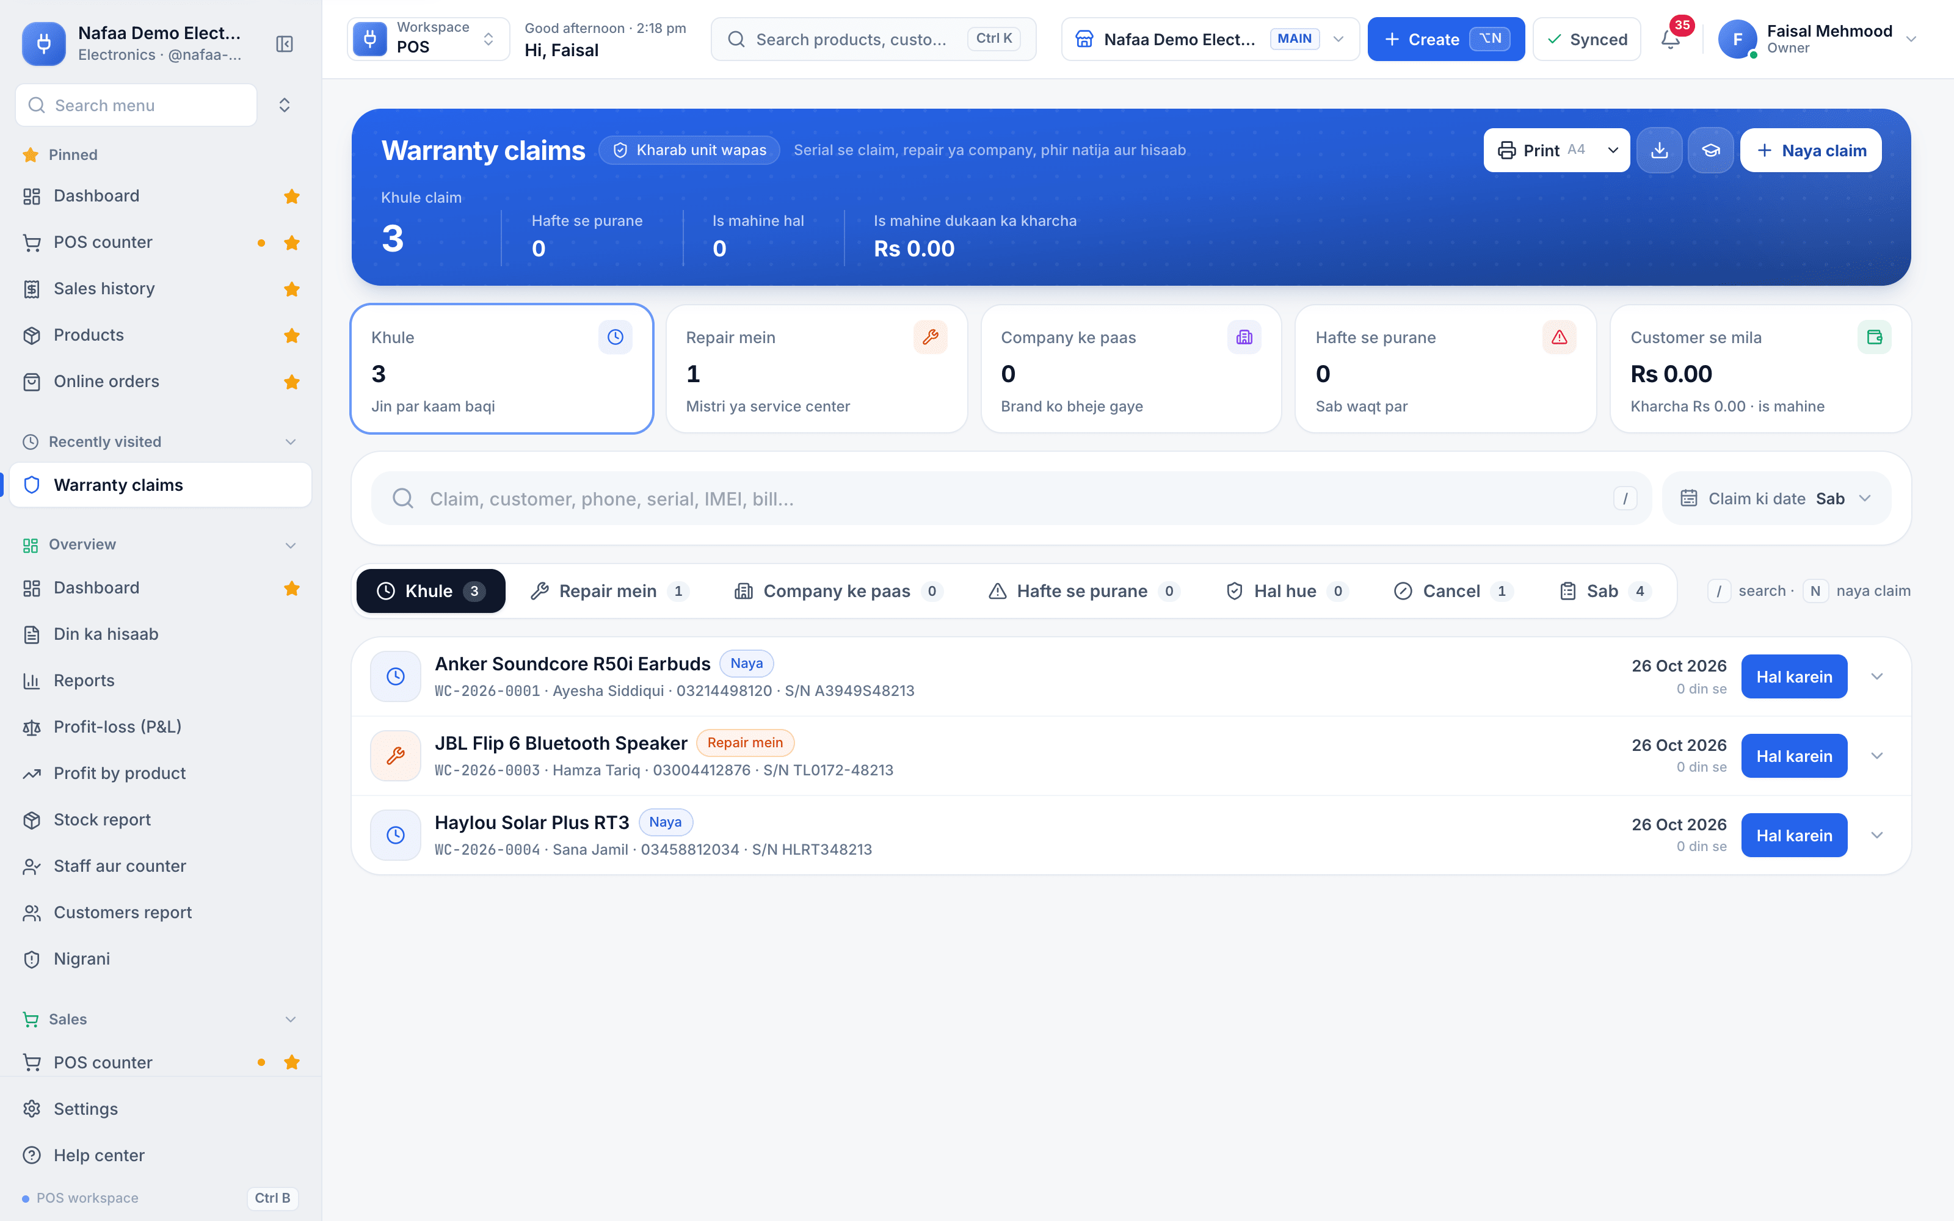1954x1221 pixels.
Task: Select the Cancel tab
Action: (x=1453, y=591)
